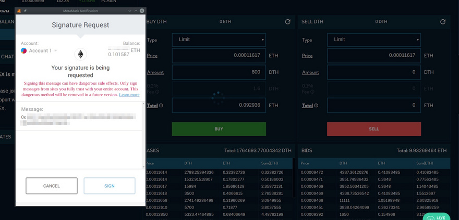Click the SIGN button in MetaMask
The image size is (459, 220).
pos(110,186)
